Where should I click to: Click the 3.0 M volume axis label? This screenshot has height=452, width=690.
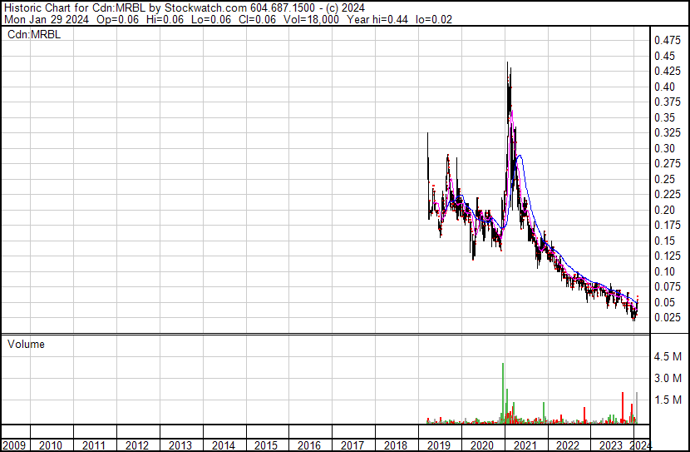tap(668, 379)
